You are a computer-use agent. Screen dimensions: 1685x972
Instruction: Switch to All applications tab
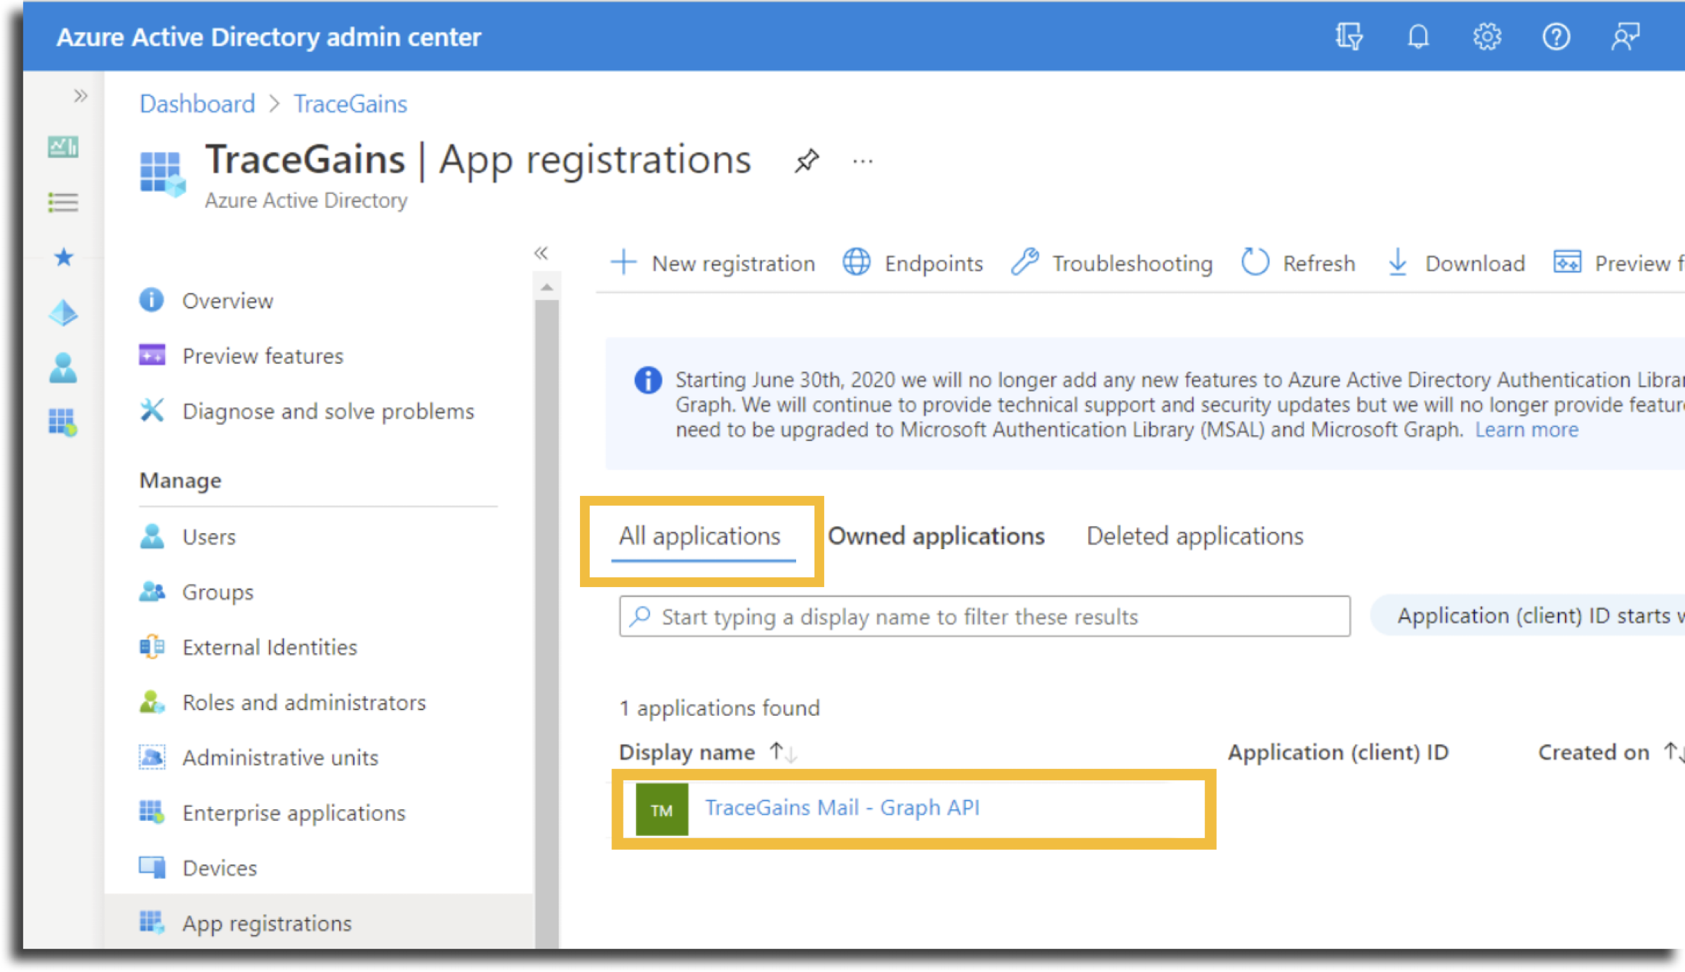pos(700,537)
